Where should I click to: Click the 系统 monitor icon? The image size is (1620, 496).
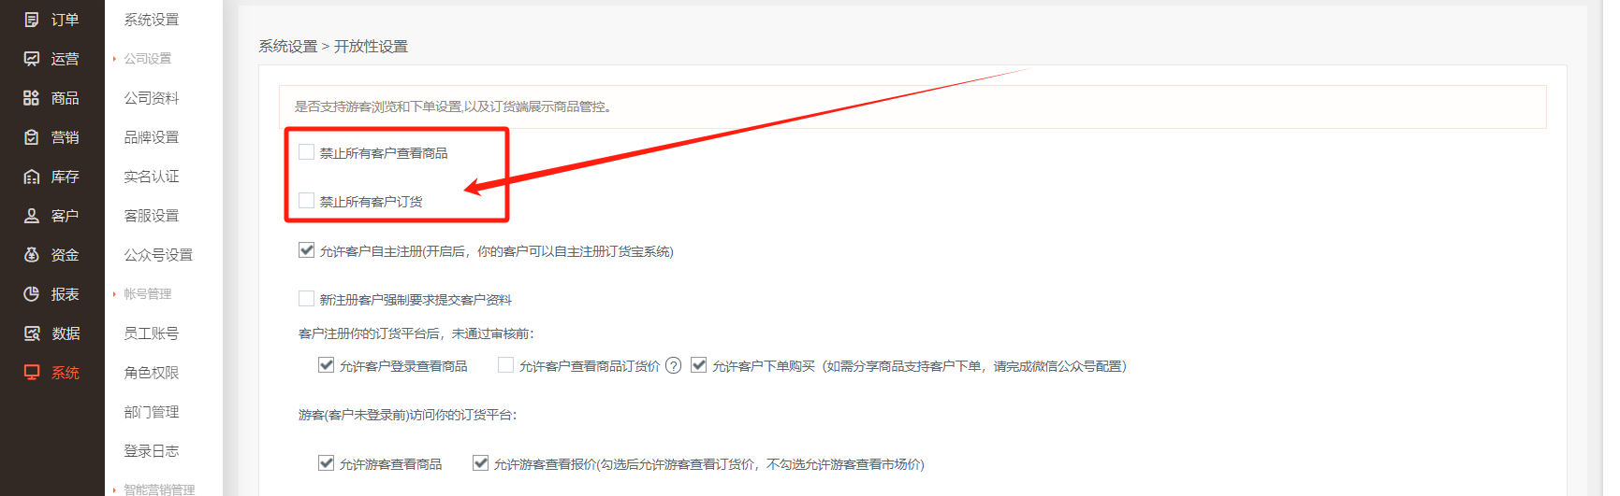32,373
